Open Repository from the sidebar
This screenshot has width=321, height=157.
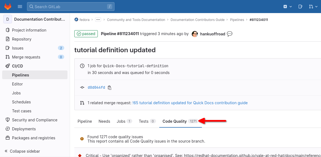[x=22, y=39]
